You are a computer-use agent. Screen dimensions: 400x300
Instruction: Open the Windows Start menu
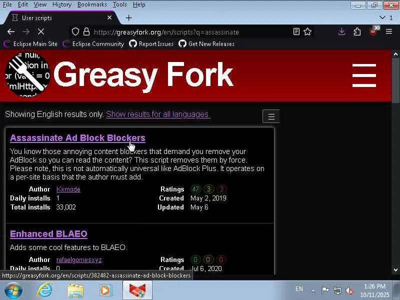(x=13, y=290)
